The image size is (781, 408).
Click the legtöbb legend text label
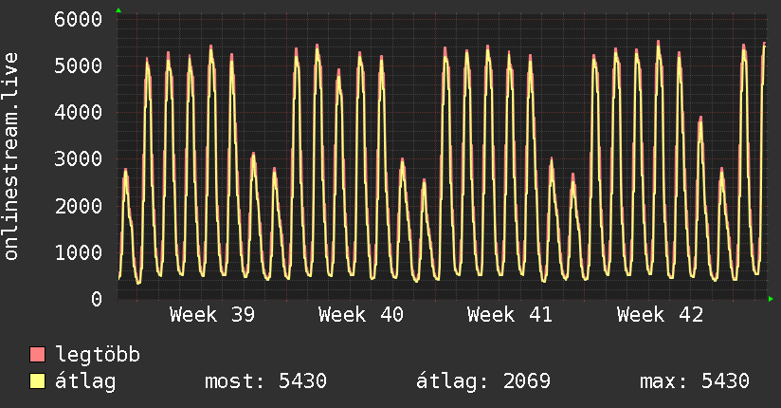click(x=99, y=356)
